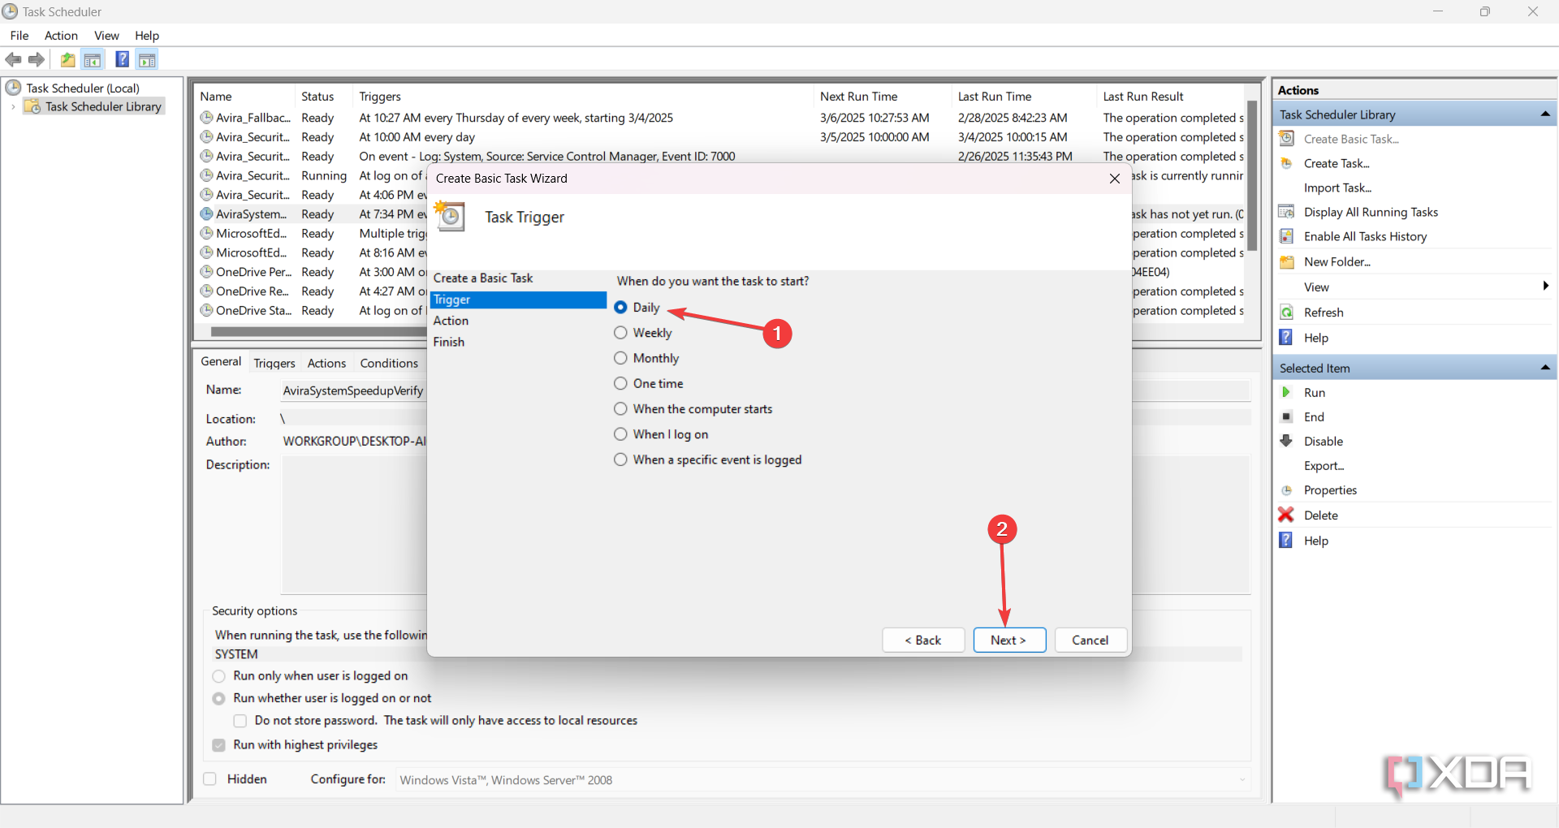
Task: Choose When a specific event is logged
Action: coord(620,459)
